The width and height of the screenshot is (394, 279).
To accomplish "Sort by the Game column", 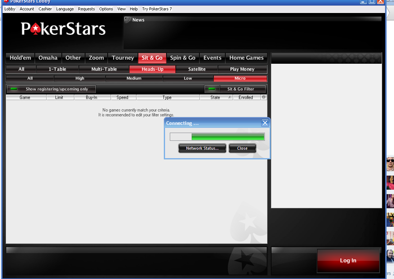I will pos(25,98).
